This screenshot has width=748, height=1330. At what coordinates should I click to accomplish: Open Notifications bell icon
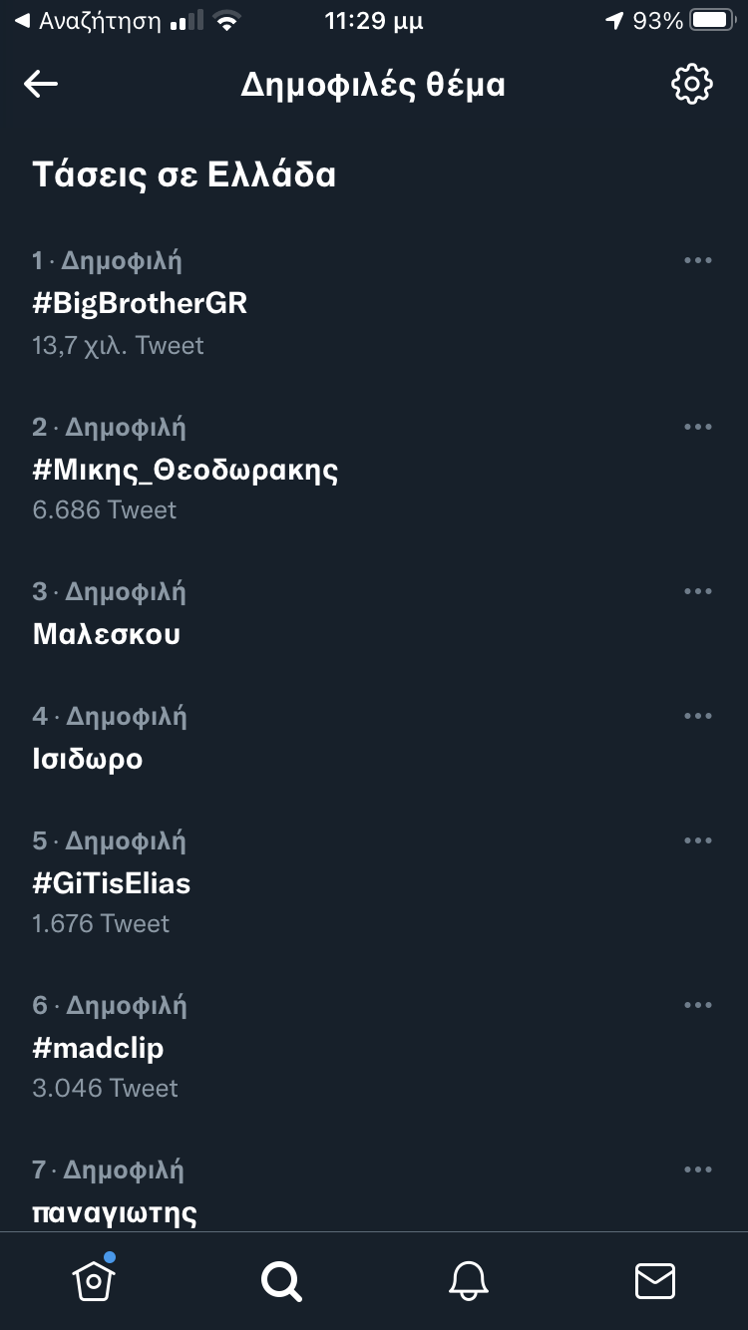point(468,1280)
